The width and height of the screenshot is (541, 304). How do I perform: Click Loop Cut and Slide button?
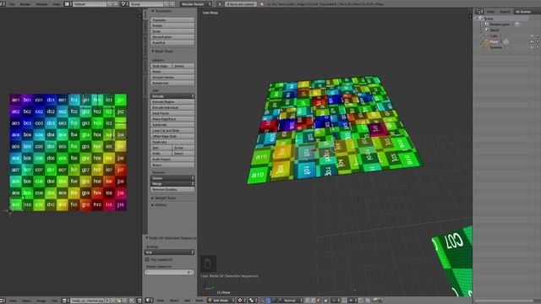[172, 131]
